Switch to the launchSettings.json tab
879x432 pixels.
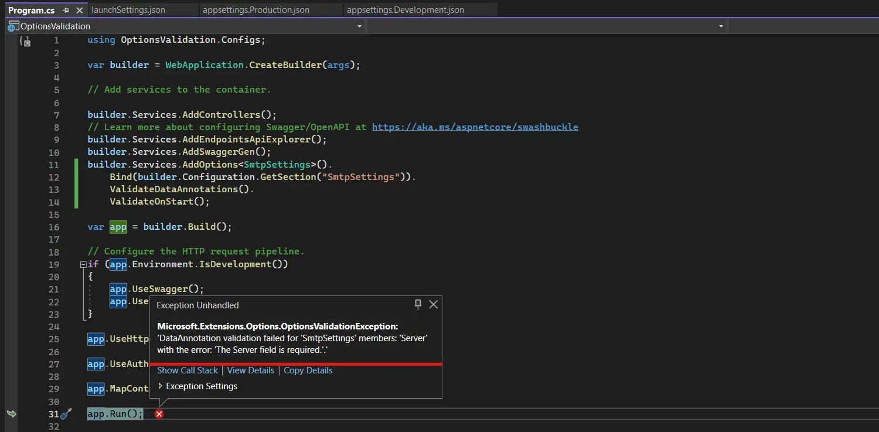click(x=128, y=10)
